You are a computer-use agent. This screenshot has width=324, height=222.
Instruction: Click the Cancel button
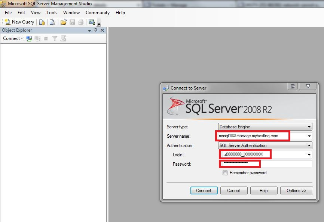(234, 190)
